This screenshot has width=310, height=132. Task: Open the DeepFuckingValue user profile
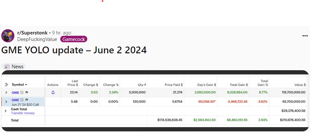[x=37, y=39]
